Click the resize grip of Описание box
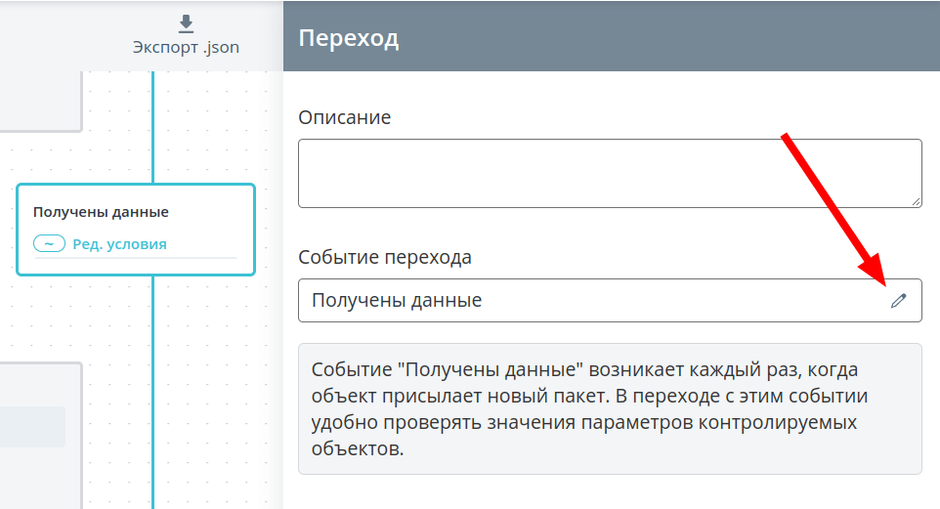This screenshot has height=509, width=940. point(916,202)
